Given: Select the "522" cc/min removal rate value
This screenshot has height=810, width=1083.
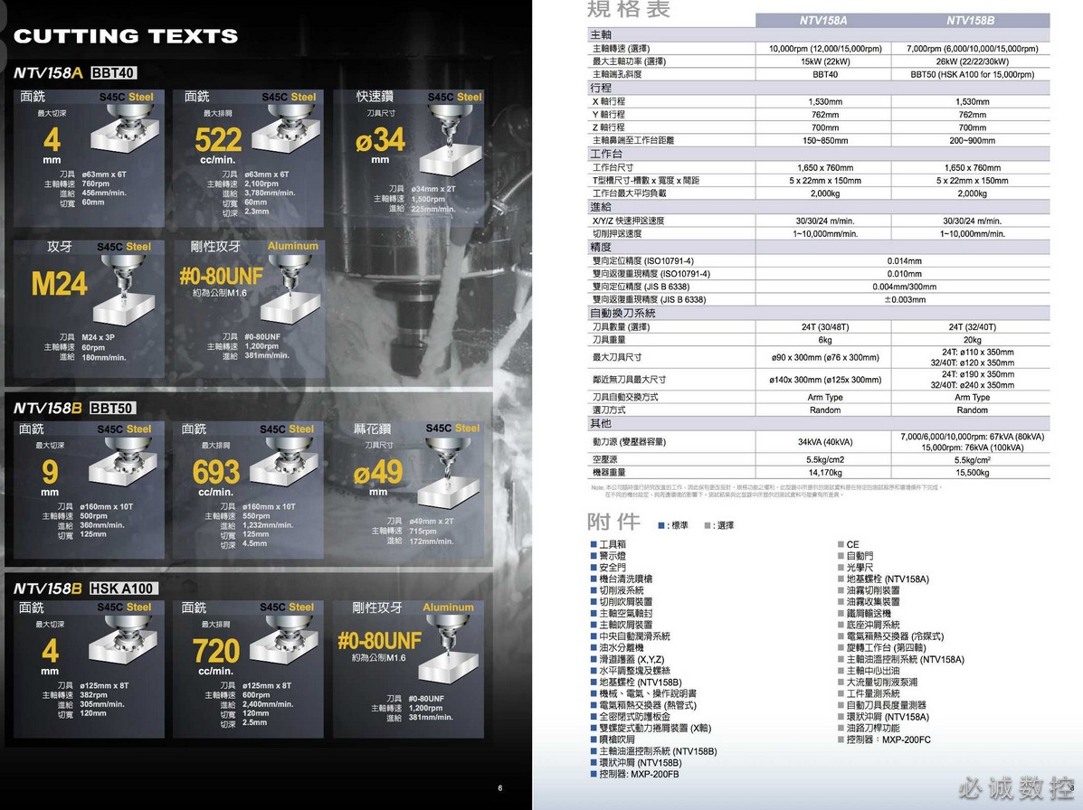Looking at the screenshot, I should (218, 140).
